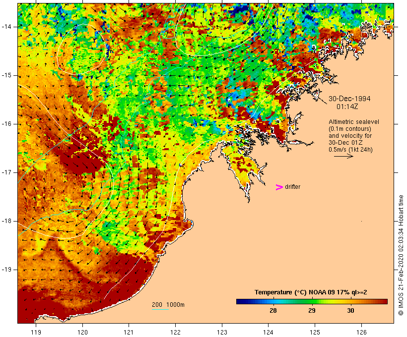Viewport: 407px width, 337px height.
Task: Click the 0.5m/s velocity scale arrow
Action: (343, 156)
